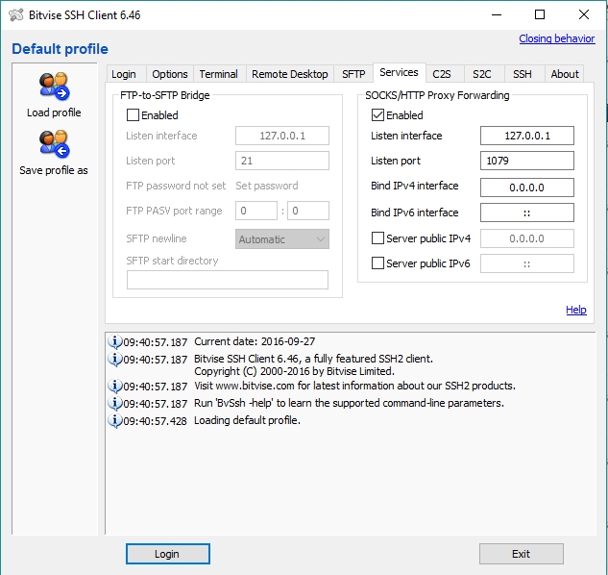Click the 'Copyright (C) 2000-2016' log text
Screen dimensions: 608x575
click(x=294, y=371)
